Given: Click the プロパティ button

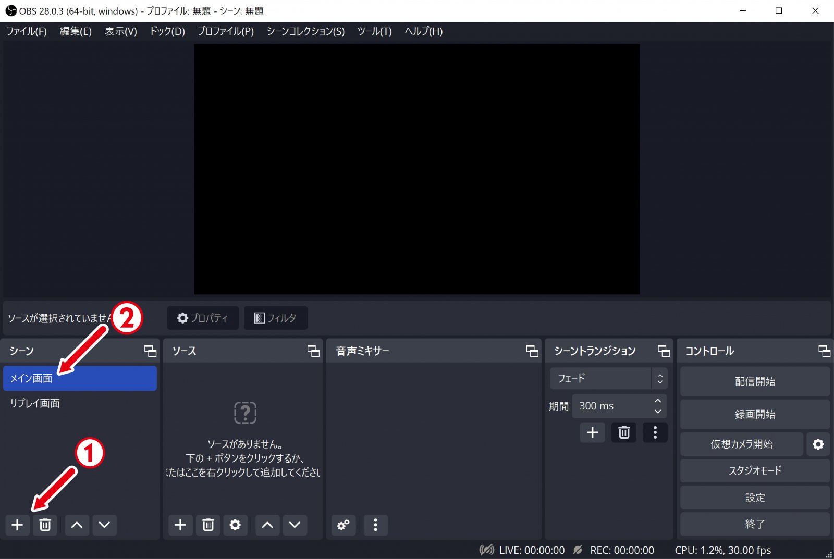Looking at the screenshot, I should coord(203,318).
